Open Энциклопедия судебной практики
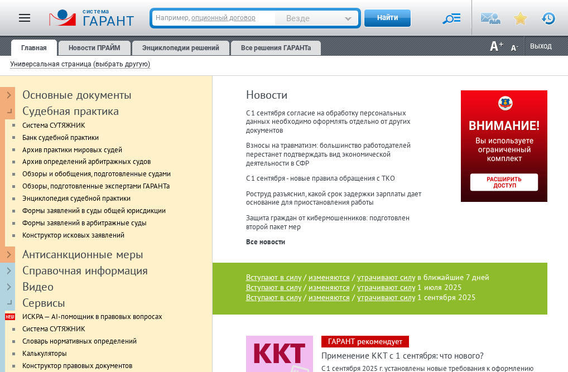Screen dimensions: 568x372 click(x=76, y=199)
